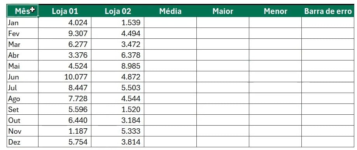
Task: Click cell with value 8.985
Action: 118,66
